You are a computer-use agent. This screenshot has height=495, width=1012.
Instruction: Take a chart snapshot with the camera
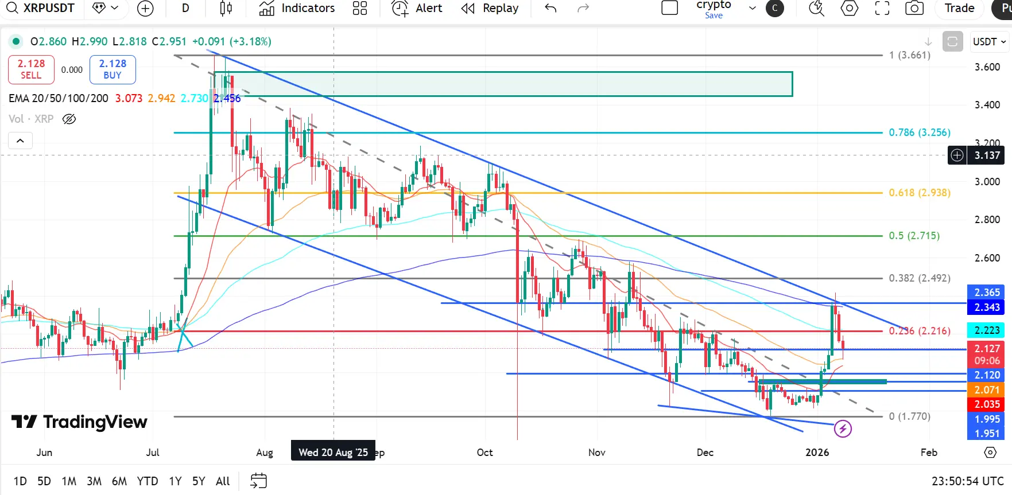(914, 8)
